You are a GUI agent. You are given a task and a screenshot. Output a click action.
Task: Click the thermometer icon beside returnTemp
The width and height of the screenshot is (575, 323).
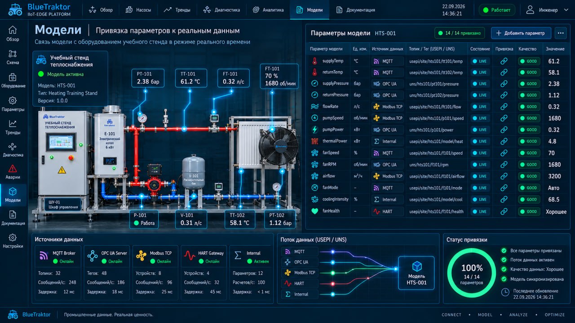click(314, 72)
